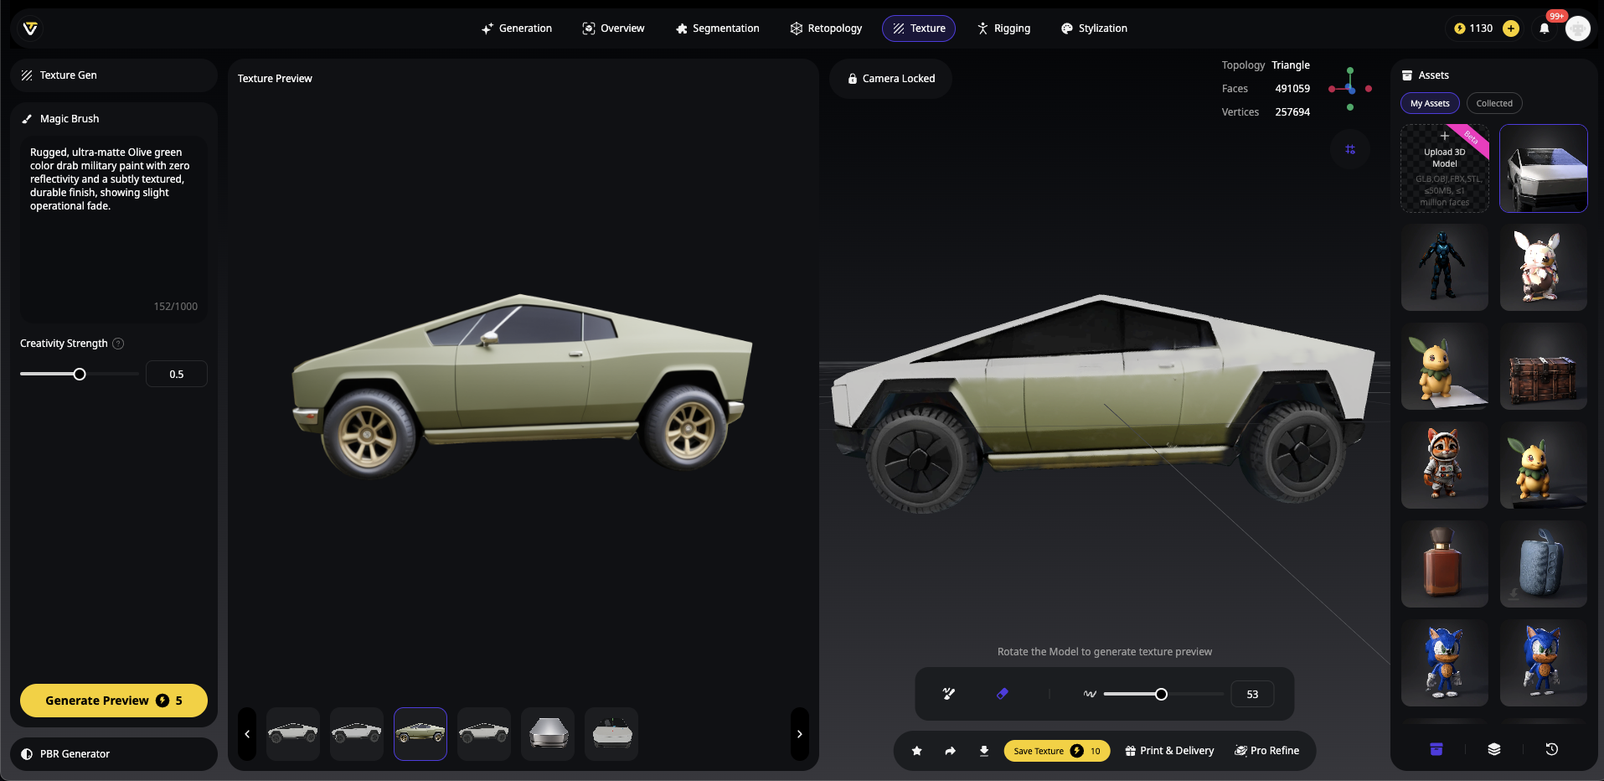1604x781 pixels.
Task: Click the Faces count 491059
Action: coord(1292,89)
